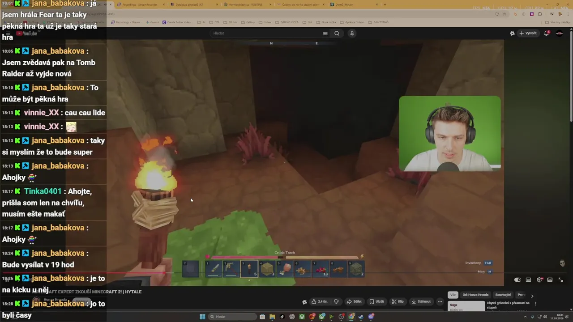This screenshot has width=573, height=322.
Task: Like the video with thumbs up
Action: 320,301
